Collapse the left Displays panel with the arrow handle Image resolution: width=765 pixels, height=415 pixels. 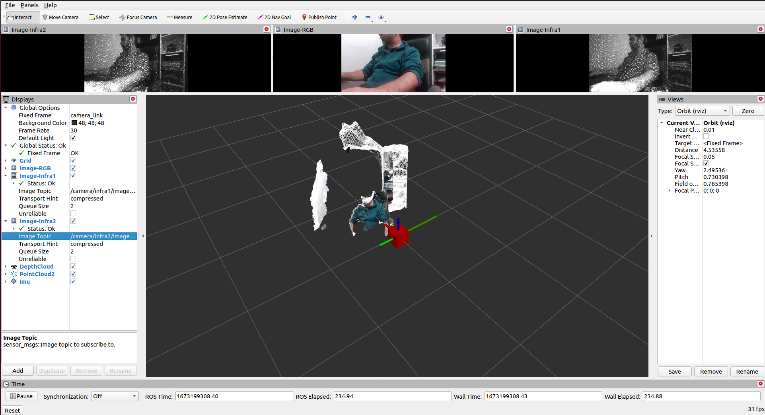[x=143, y=236]
